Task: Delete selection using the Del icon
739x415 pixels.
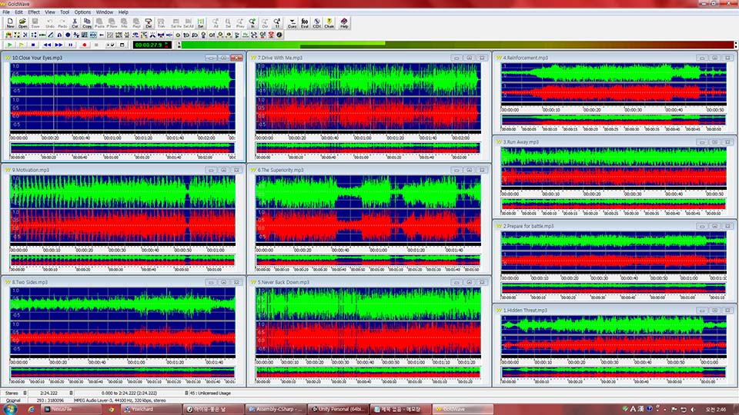Action: [149, 23]
